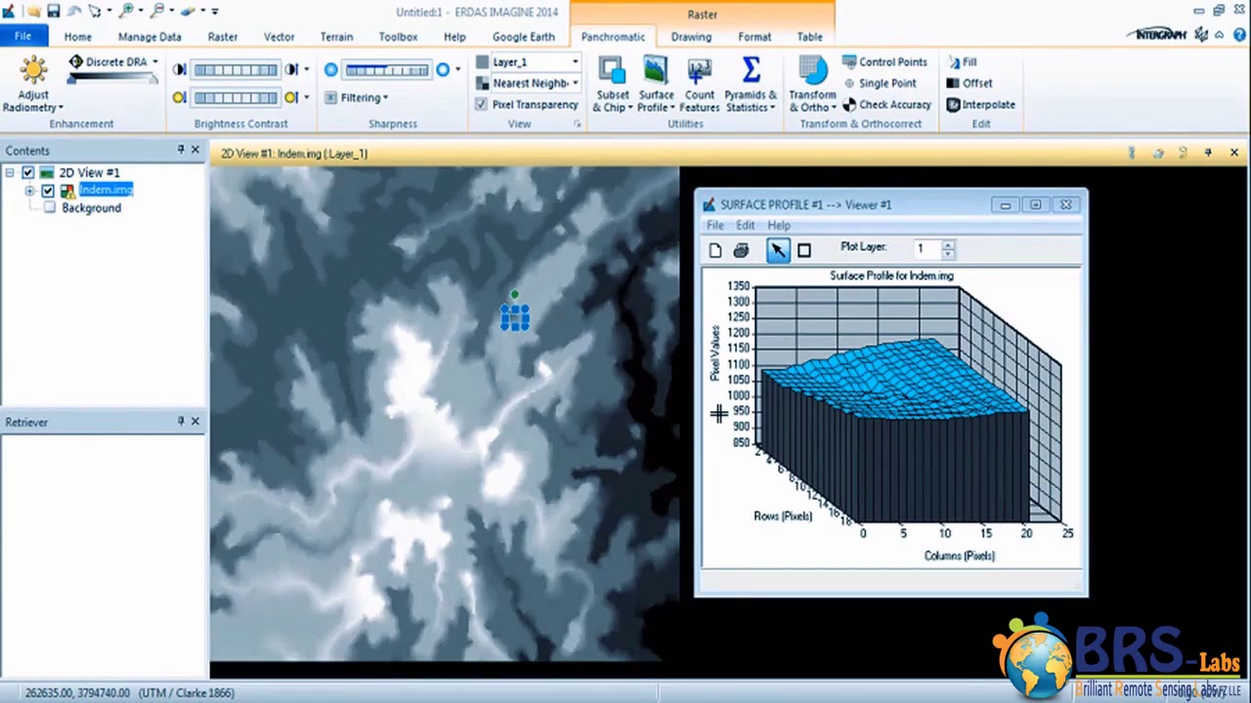Image resolution: width=1251 pixels, height=703 pixels.
Task: Open the File tab
Action: (22, 36)
